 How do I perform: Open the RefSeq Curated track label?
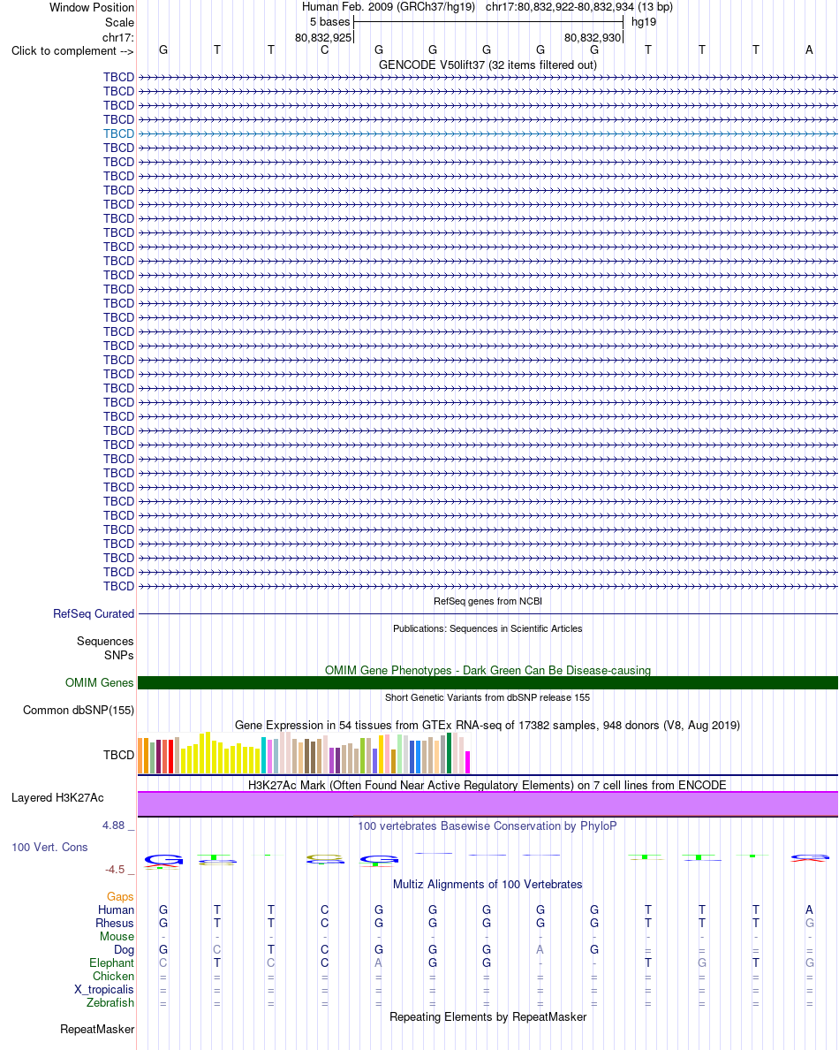[94, 614]
